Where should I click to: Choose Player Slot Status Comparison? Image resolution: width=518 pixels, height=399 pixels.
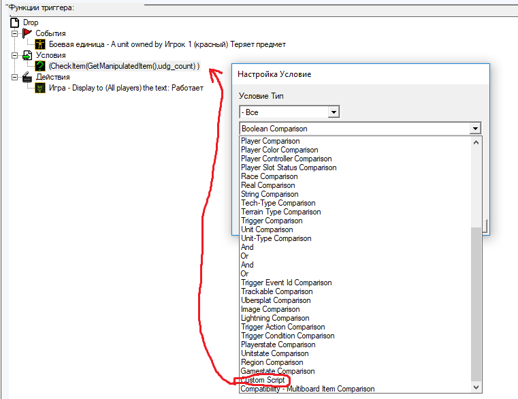click(289, 167)
